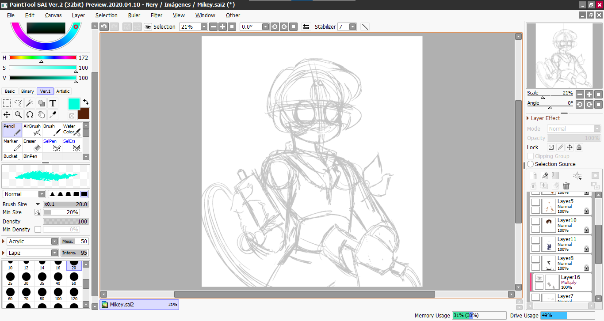Viewport: 604px width, 321px height.
Task: Click navigator Scale minus button
Action: tap(580, 94)
